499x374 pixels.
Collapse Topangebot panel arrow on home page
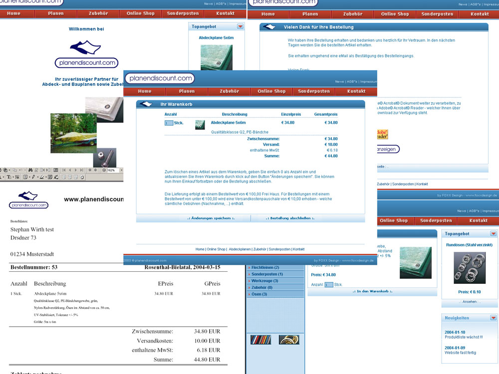(241, 26)
